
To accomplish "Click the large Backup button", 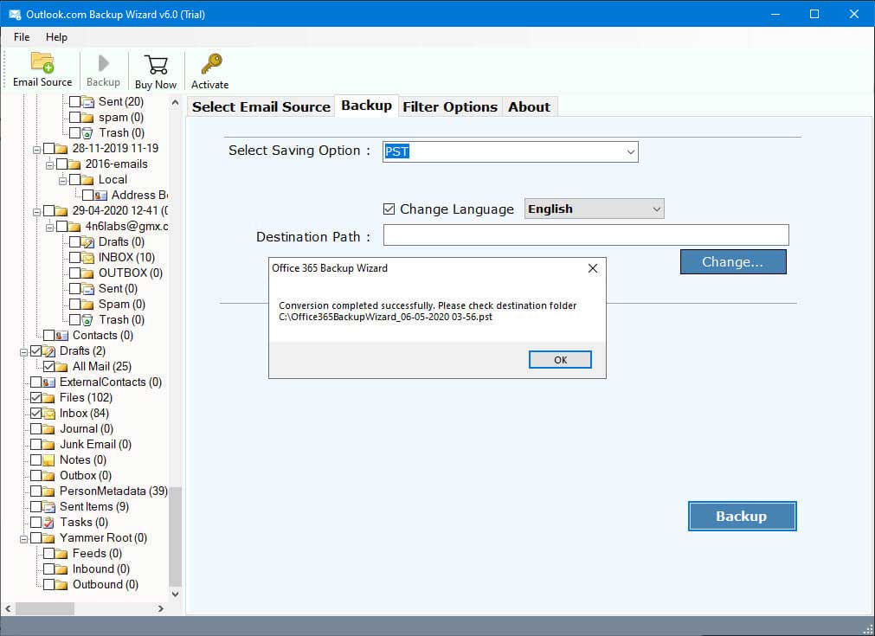I will click(x=742, y=516).
